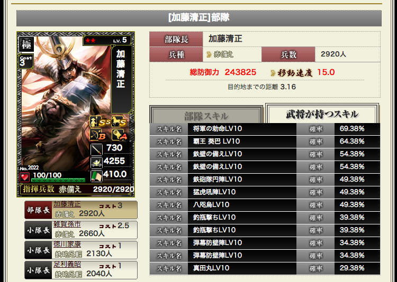
Task: Click the 2130人 count in 徳川家康 row
Action: (99, 253)
